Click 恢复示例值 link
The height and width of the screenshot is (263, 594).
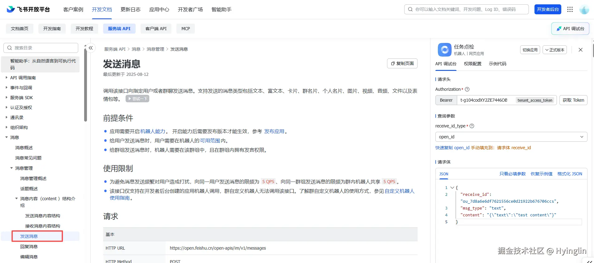(x=542, y=174)
